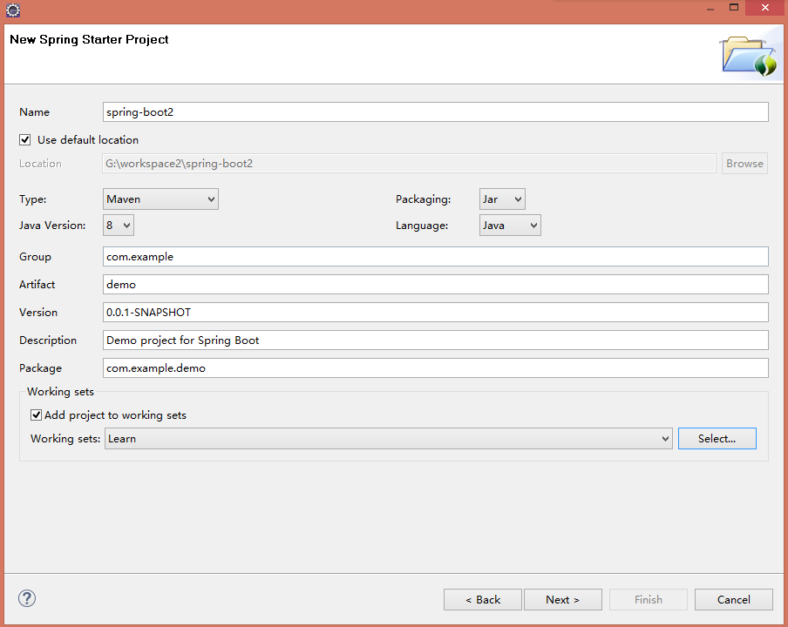Click the Working sets group label
This screenshot has width=788, height=627.
60,392
